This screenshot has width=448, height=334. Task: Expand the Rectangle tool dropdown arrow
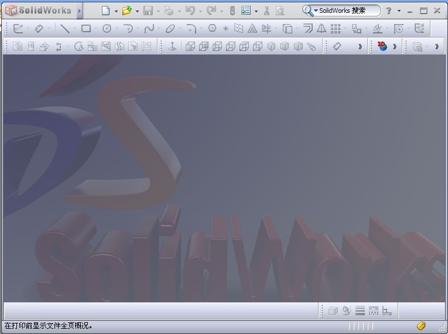(x=95, y=29)
